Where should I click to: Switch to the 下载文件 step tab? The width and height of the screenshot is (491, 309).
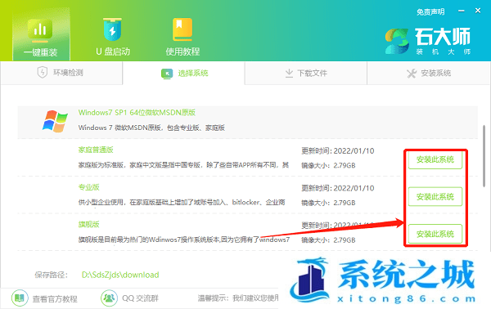click(x=305, y=74)
